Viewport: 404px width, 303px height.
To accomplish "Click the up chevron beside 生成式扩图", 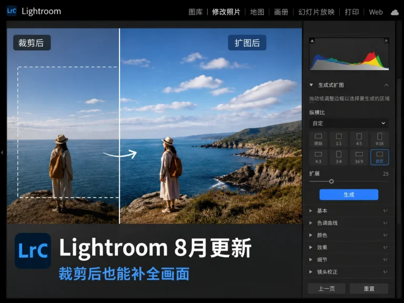I will coord(386,85).
